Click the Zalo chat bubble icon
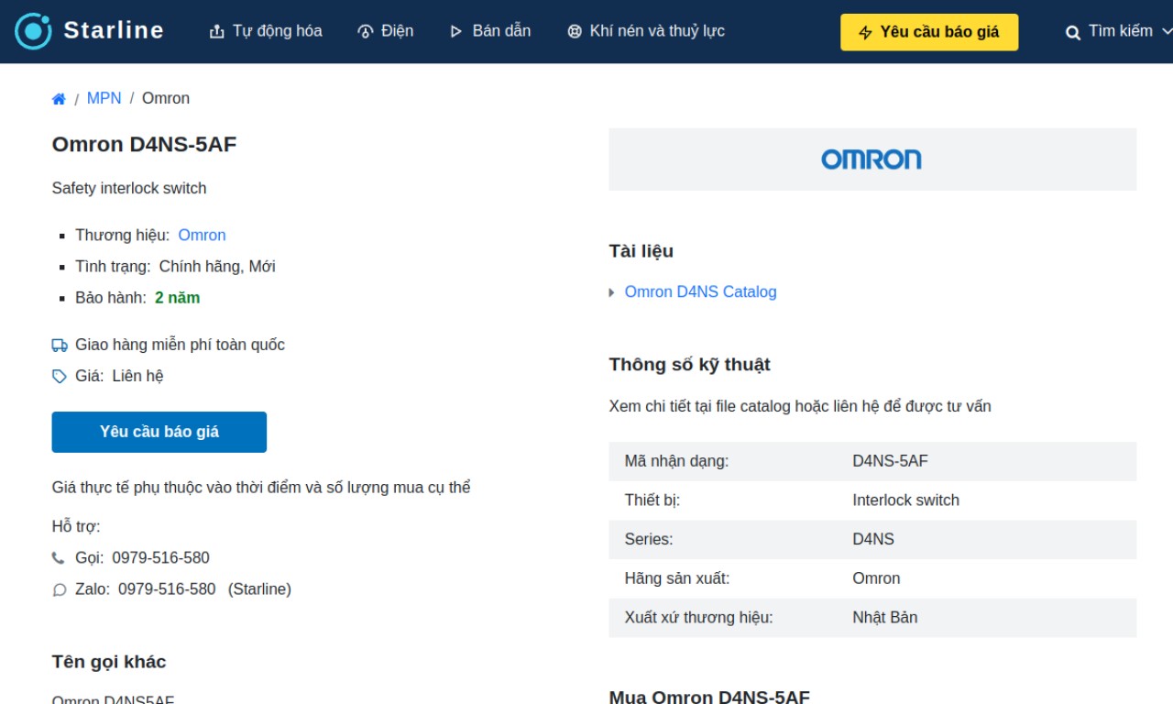 point(60,590)
